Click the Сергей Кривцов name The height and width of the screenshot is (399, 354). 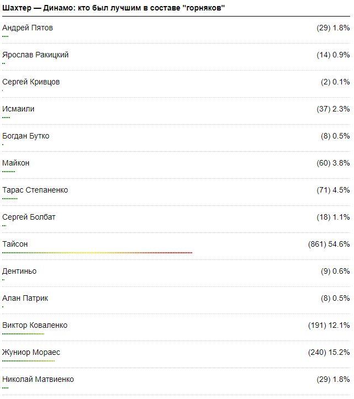[31, 82]
